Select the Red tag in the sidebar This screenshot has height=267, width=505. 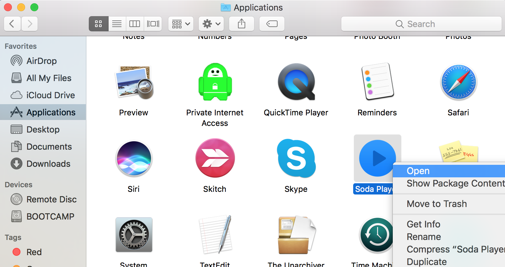coord(43,252)
